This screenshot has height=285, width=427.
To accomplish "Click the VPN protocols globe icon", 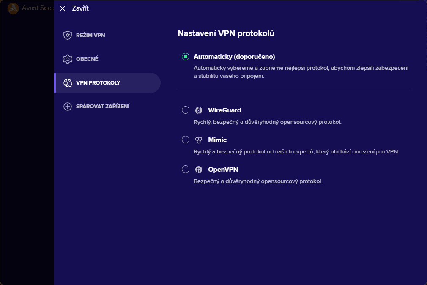I will tap(67, 83).
